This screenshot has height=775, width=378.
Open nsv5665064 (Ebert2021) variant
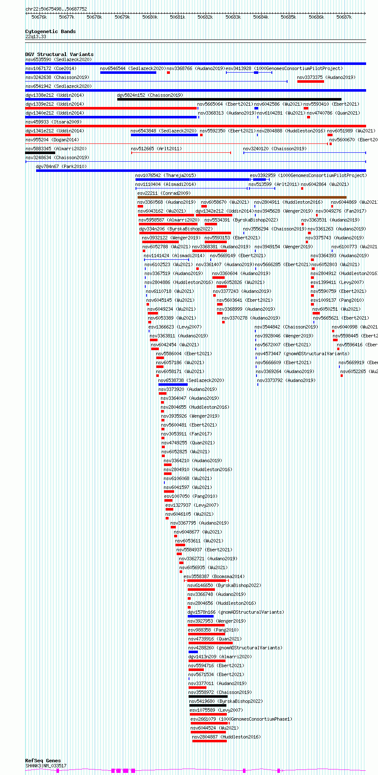[225, 104]
